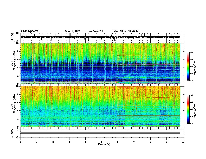
Task: Click the "2" kHz tick of ch.2 spectrogram
Action: [x=18, y=119]
